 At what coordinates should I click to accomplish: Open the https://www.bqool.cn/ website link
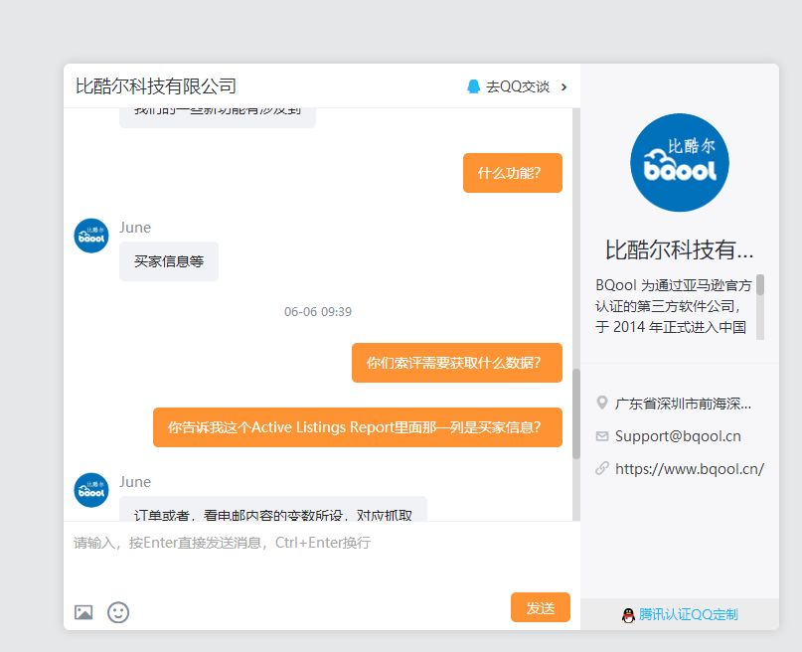(689, 468)
